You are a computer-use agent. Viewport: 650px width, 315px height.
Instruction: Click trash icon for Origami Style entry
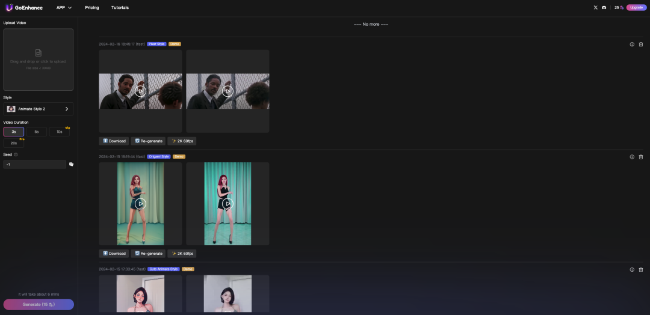(x=640, y=157)
